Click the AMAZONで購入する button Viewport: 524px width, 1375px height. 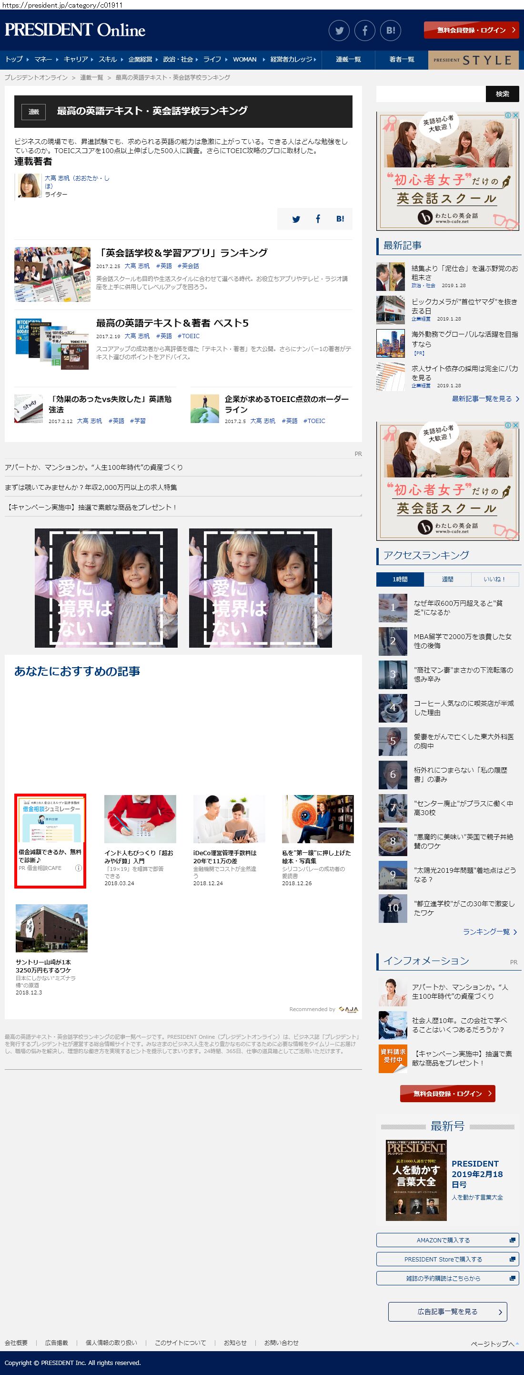click(x=447, y=1240)
